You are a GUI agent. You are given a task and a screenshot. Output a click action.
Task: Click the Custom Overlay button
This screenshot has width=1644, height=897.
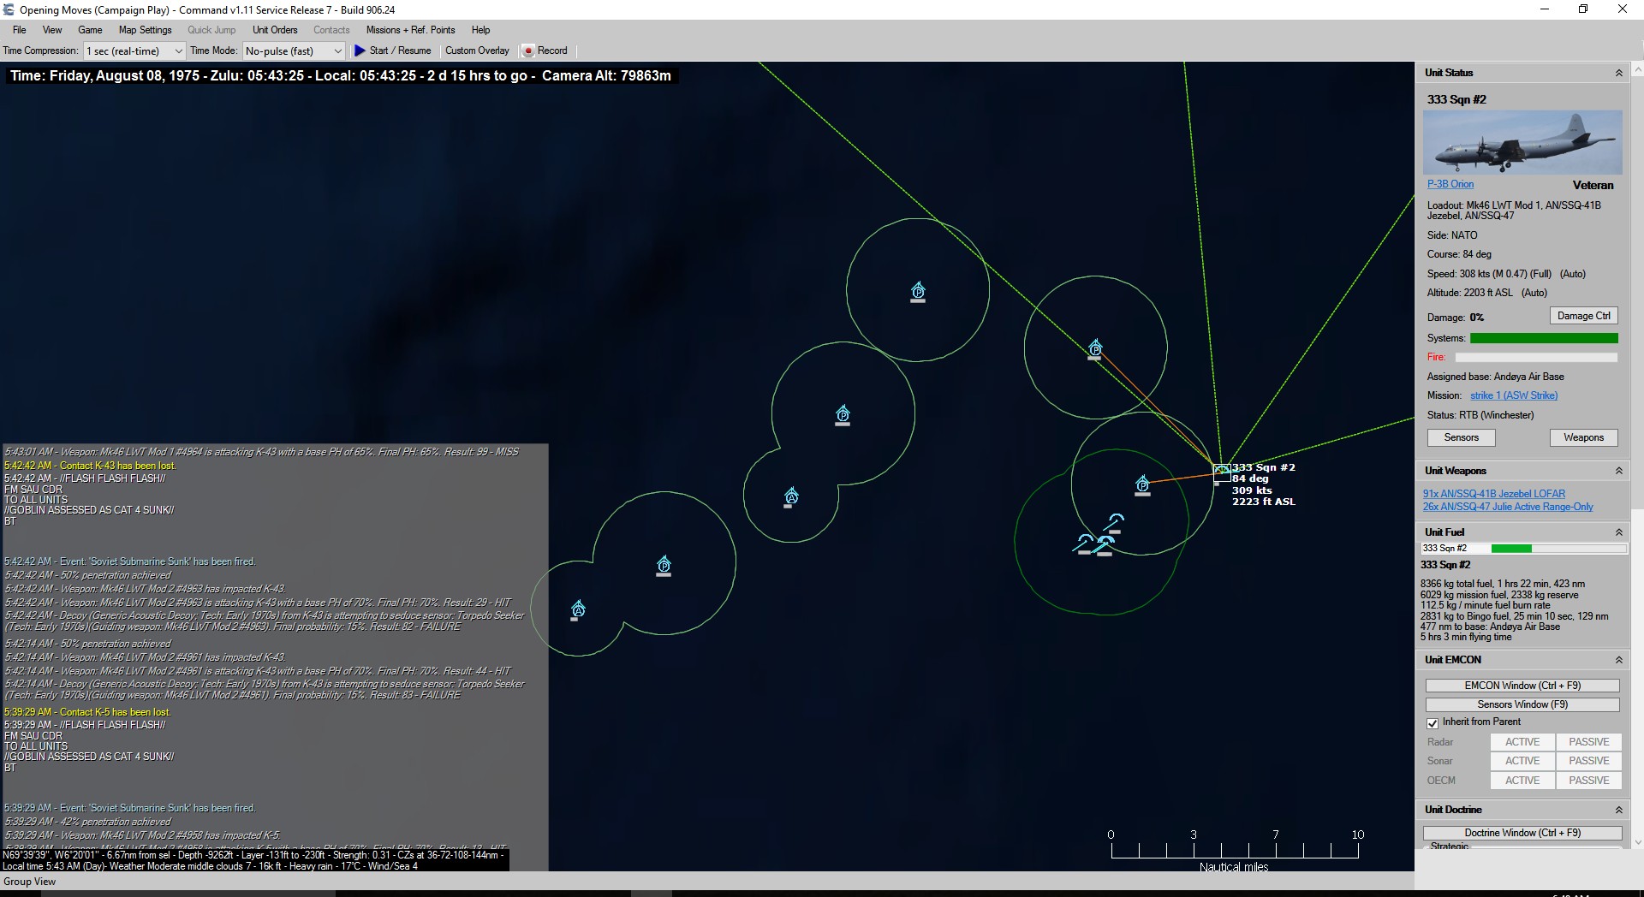[x=477, y=51]
